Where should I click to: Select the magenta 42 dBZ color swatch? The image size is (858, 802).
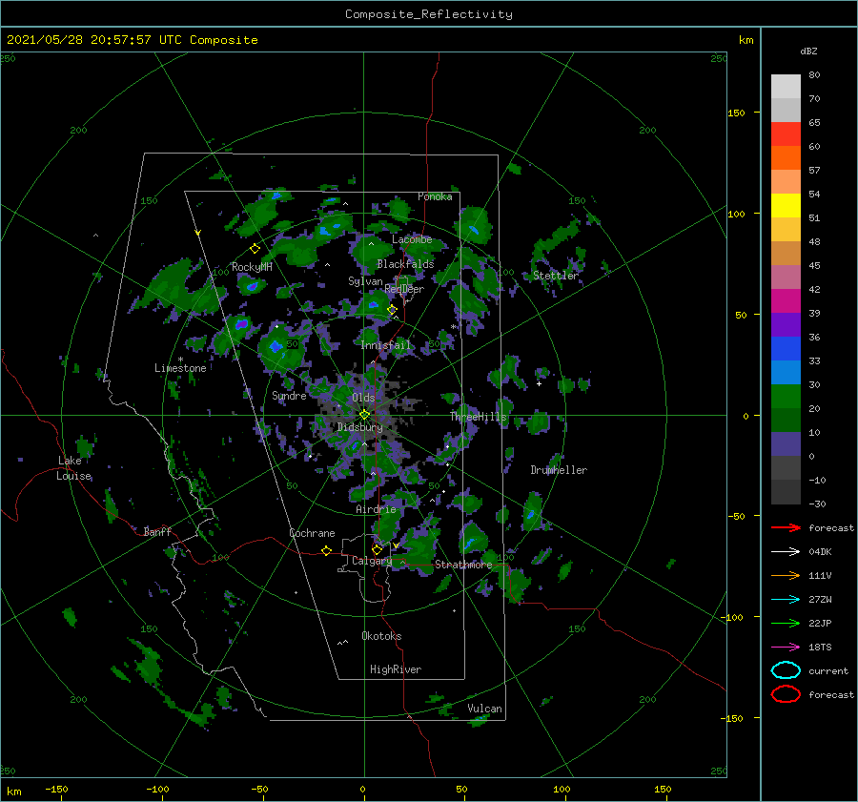(x=786, y=300)
